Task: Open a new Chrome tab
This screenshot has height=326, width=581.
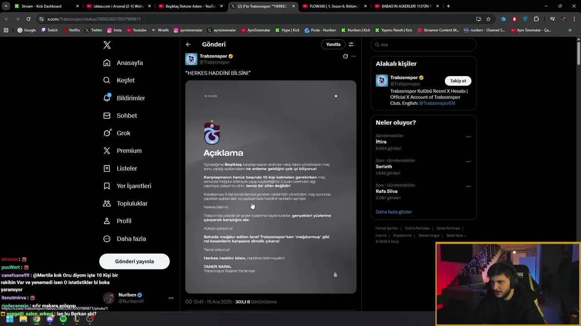Action: click(448, 6)
